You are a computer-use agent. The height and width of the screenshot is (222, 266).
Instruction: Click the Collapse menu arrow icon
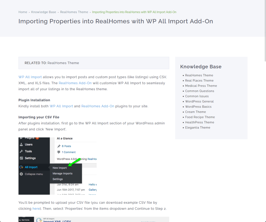click(22, 174)
